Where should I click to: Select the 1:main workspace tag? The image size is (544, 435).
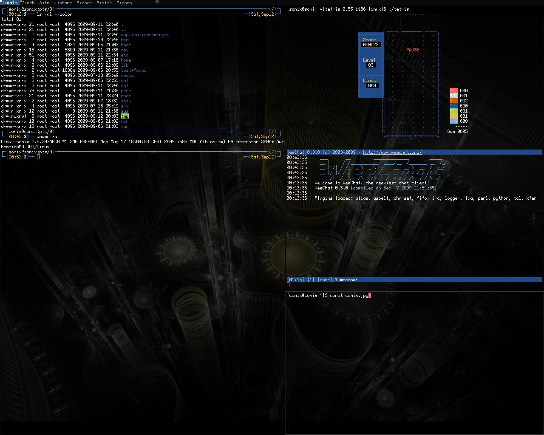pos(9,3)
